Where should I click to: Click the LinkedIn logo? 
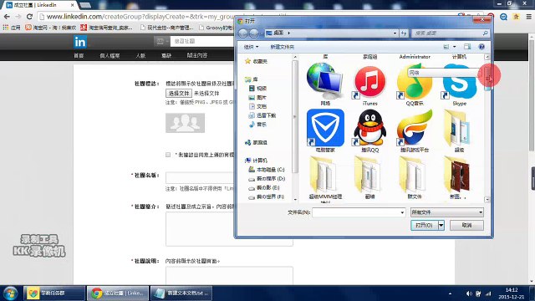click(x=80, y=42)
